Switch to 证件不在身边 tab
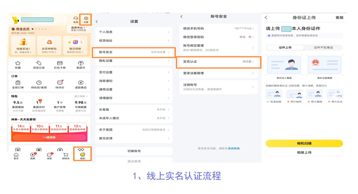This screenshot has width=358, height=194. pyautogui.click(x=323, y=47)
